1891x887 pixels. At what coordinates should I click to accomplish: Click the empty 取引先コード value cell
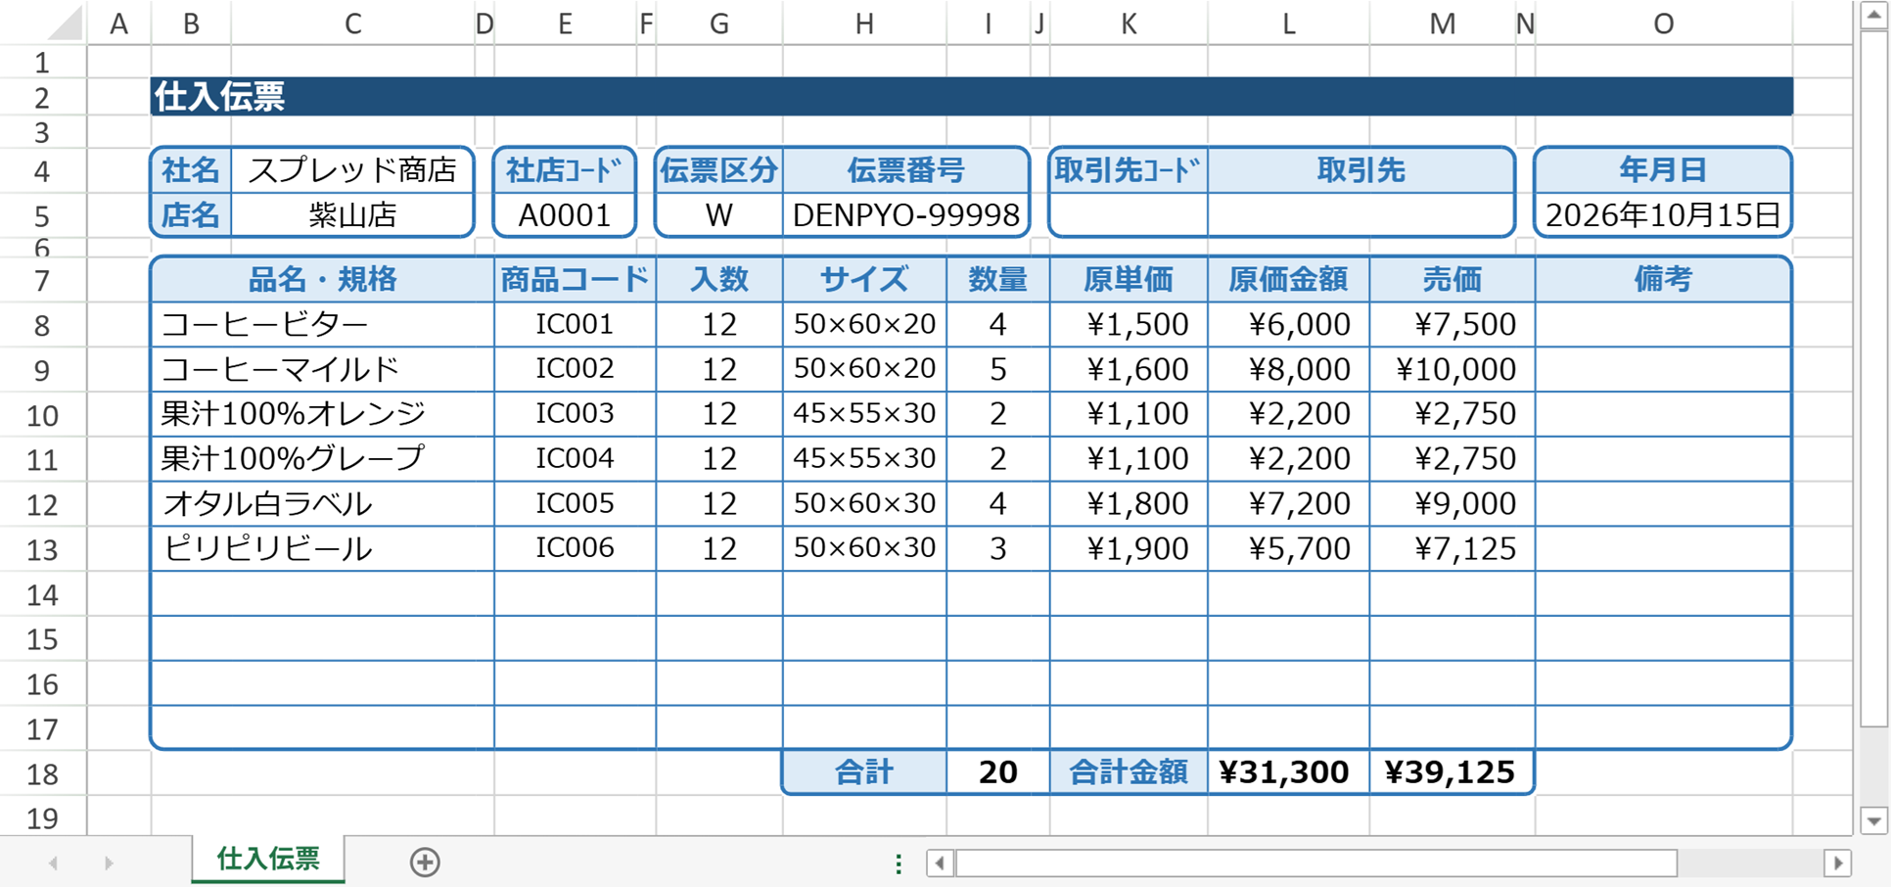1129,214
